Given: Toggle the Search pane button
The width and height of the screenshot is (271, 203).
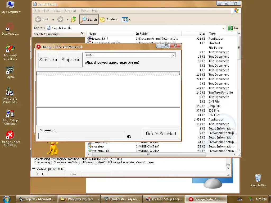Looking at the screenshot, I should tap(89, 19).
